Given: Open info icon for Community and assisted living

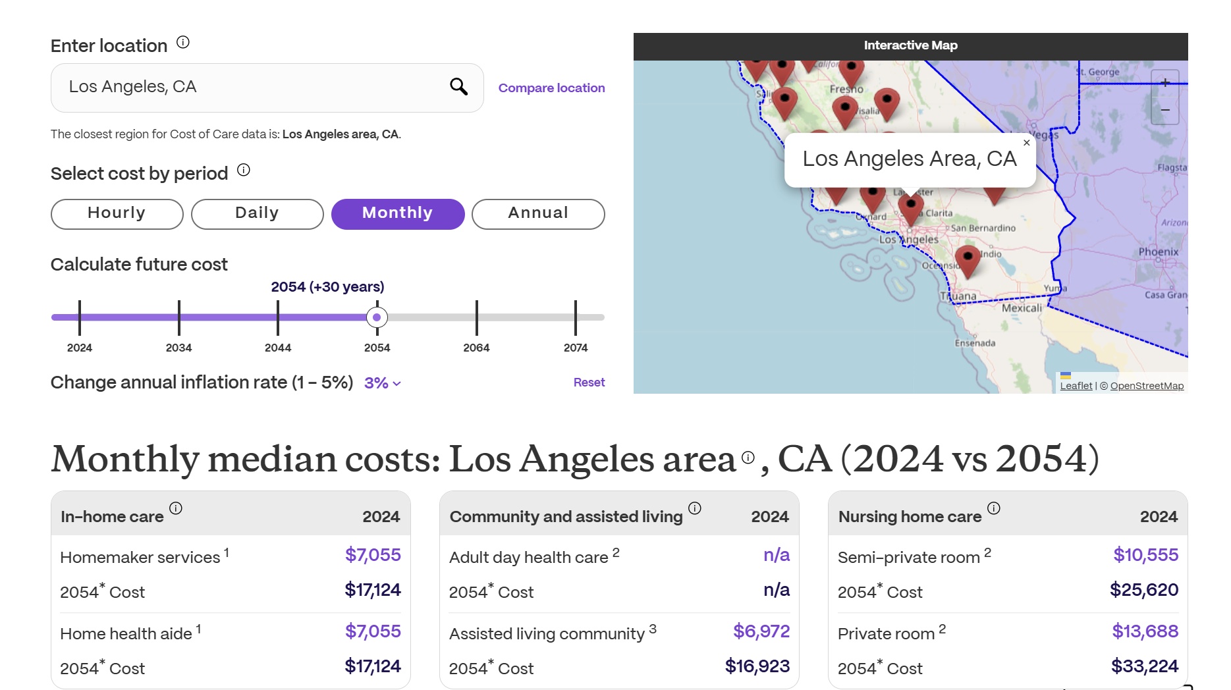Looking at the screenshot, I should point(695,508).
